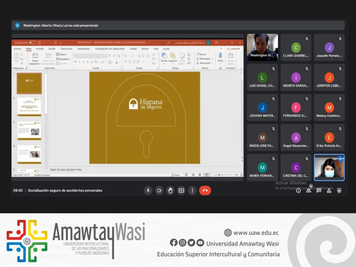This screenshot has width=356, height=267.
Task: Click the Washington Al... video tile
Action: point(262,47)
